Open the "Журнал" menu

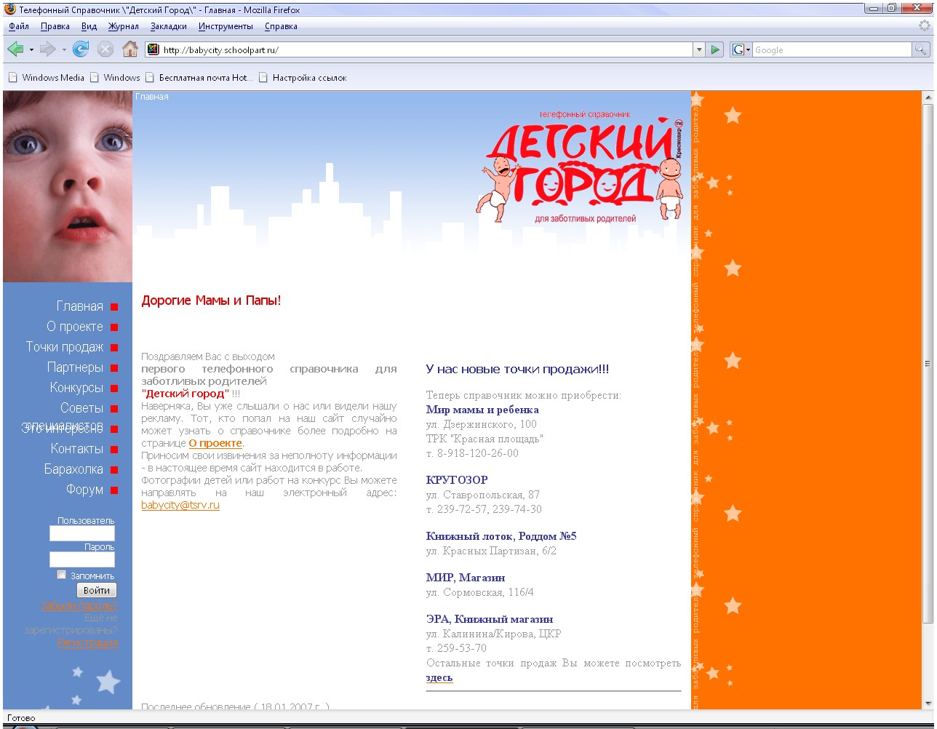[123, 25]
